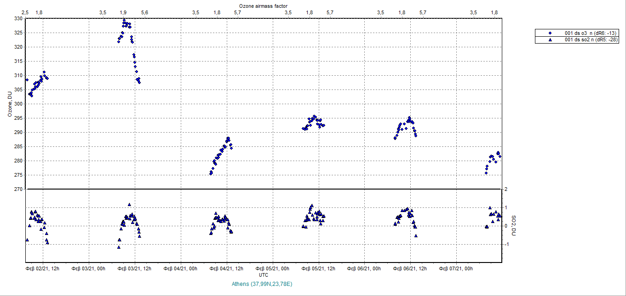Click the 'UTC' x-axis title
This screenshot has width=626, height=296.
tap(264, 275)
